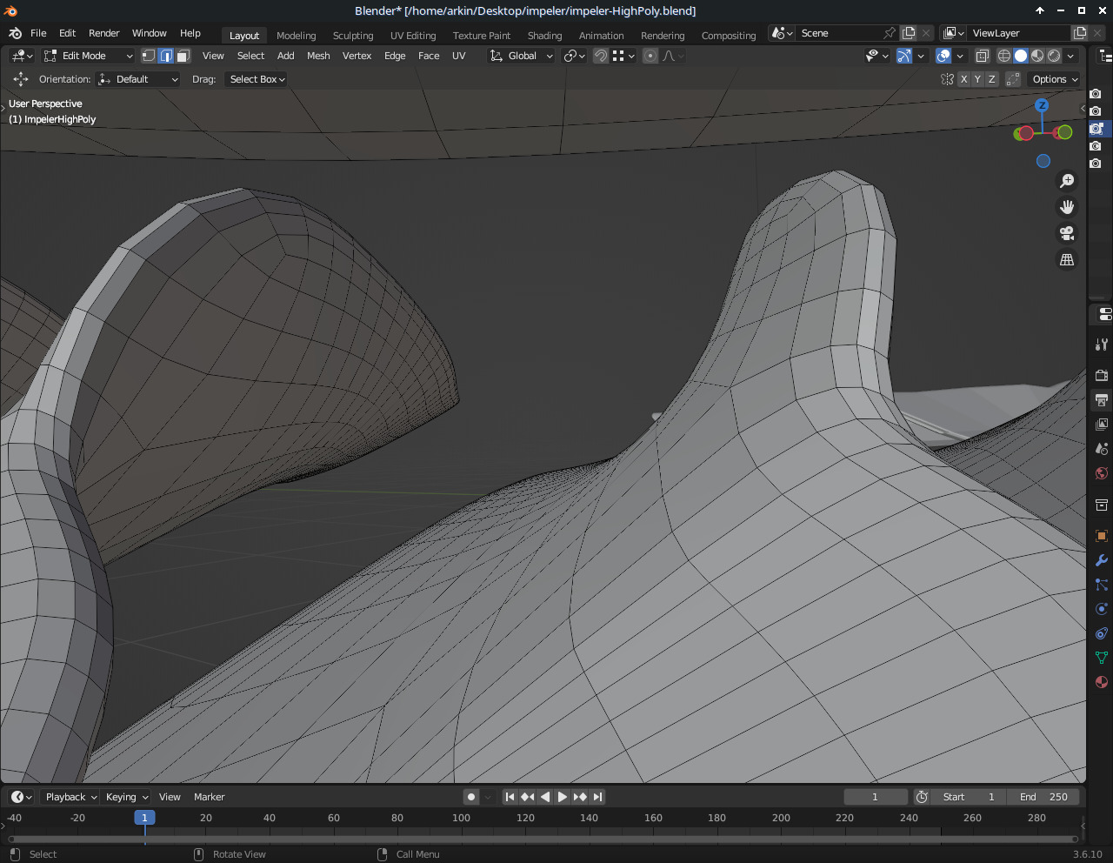1113x863 pixels.
Task: Open the Modifiers properties tab
Action: (x=1102, y=560)
